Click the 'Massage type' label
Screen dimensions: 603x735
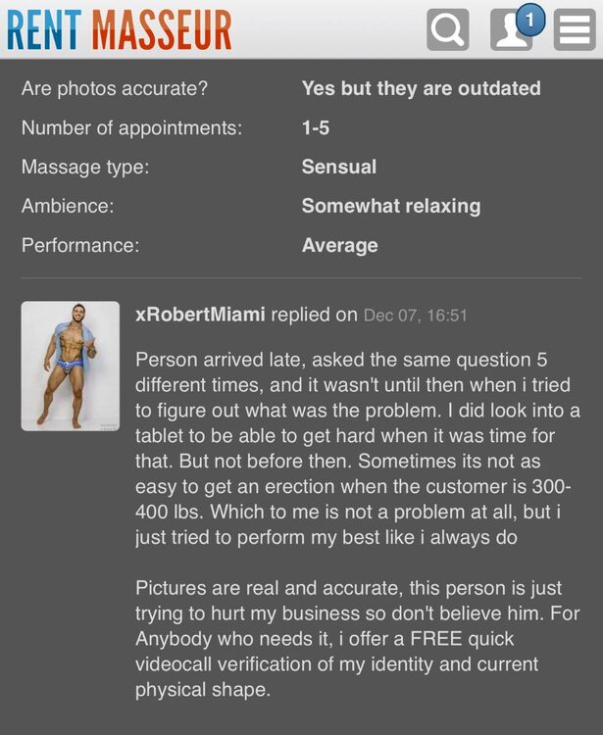[85, 167]
